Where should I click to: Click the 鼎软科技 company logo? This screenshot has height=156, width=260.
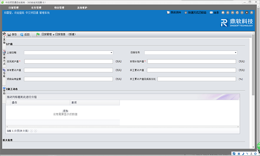pos(237,23)
